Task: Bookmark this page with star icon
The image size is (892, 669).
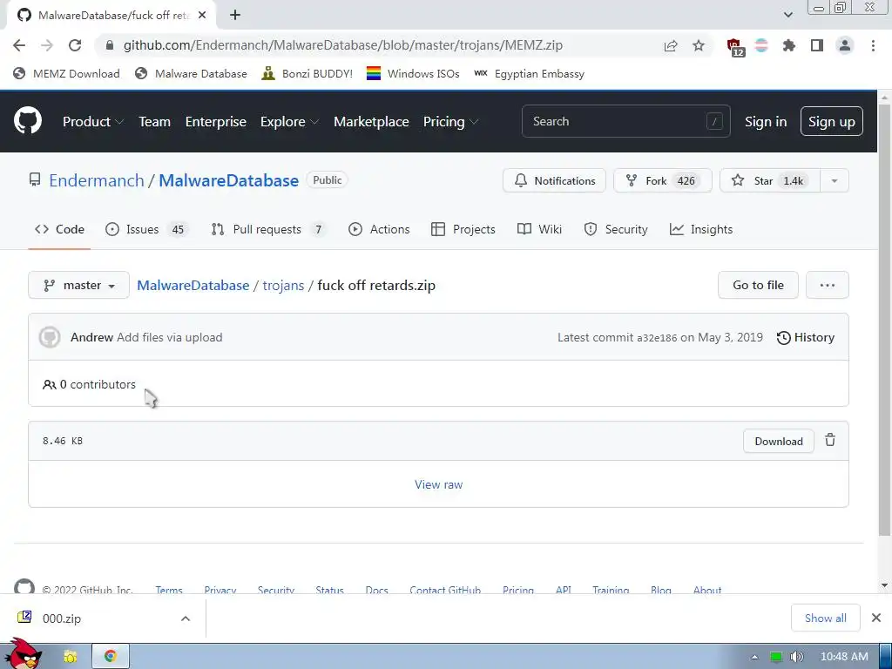Action: click(699, 45)
